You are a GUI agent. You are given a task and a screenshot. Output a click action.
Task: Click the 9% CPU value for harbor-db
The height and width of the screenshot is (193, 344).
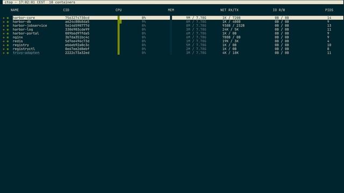(144, 22)
